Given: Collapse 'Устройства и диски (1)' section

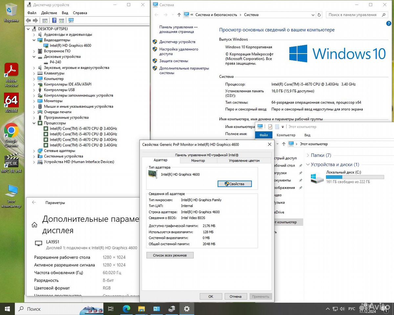Looking at the screenshot, I should (x=308, y=164).
